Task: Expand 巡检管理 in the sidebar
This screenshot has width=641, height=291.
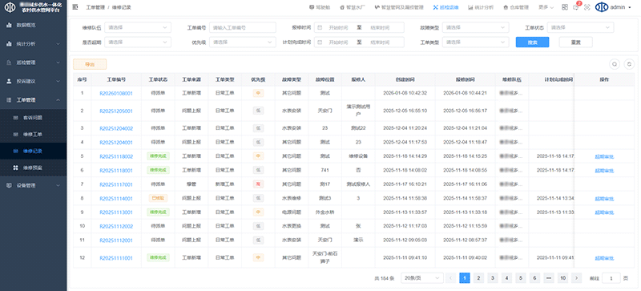Action: (33, 63)
